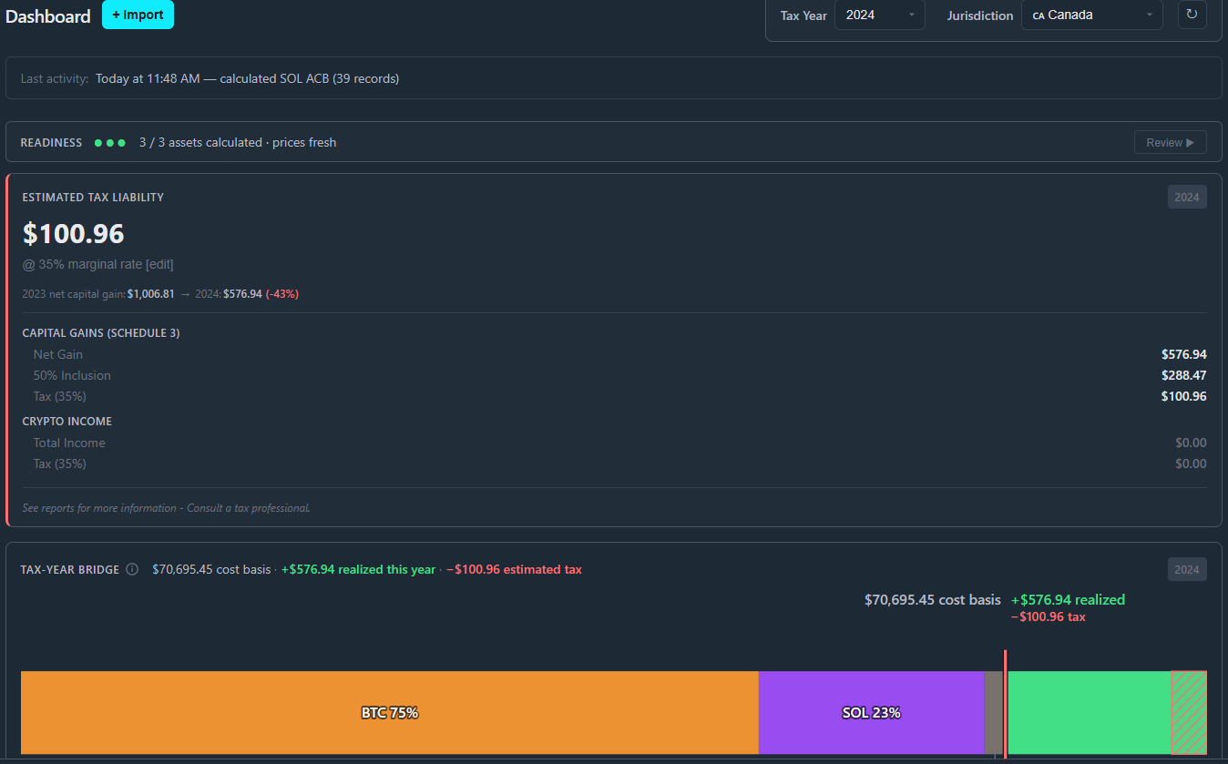Click the refresh icon button

[x=1192, y=15]
